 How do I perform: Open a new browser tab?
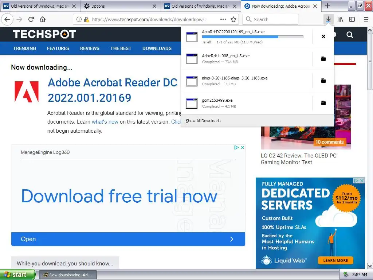pos(327,6)
